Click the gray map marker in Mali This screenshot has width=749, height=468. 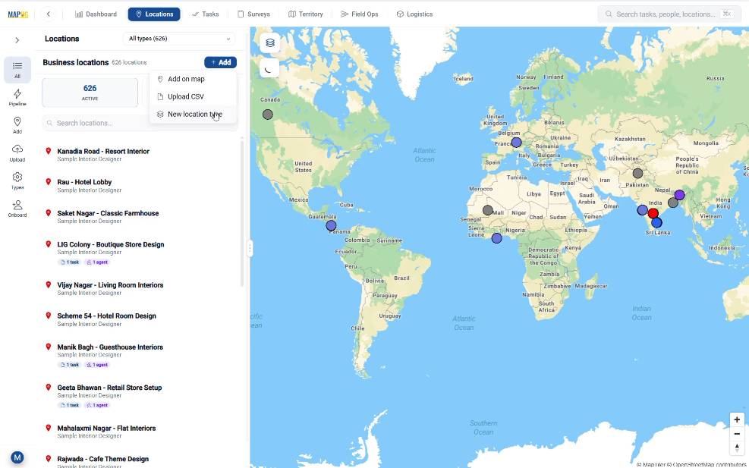488,210
